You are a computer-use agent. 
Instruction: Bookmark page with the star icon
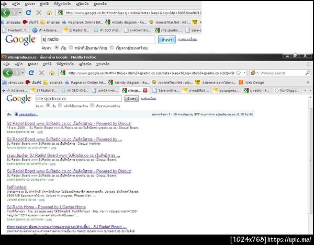[238, 73]
